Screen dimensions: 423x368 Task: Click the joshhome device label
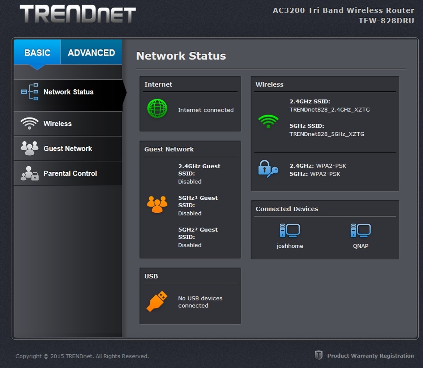pos(290,246)
